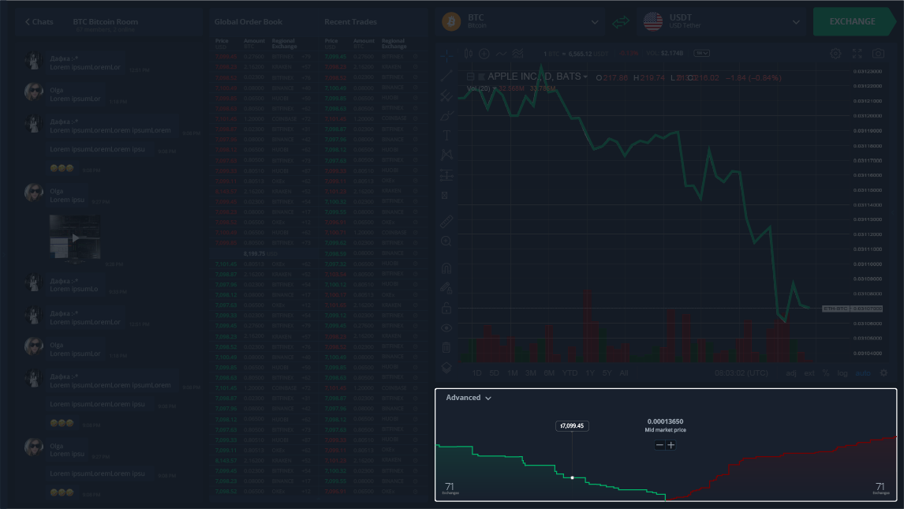Toggle magnet mode on chart toolbar
The height and width of the screenshot is (509, 904).
click(446, 268)
